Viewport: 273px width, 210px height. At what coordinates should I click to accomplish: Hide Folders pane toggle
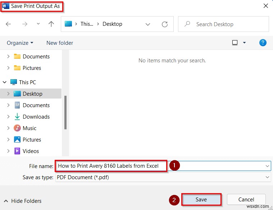23,201
